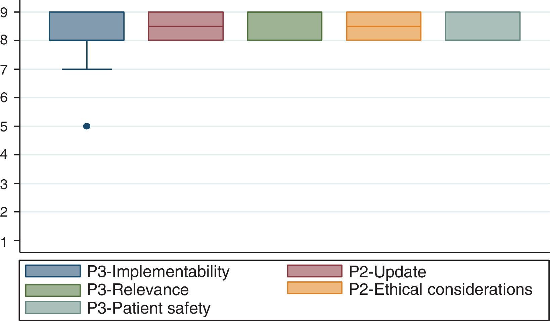Image resolution: width=550 pixels, height=321 pixels.
Task: Click the blue P3-Implementability legend swatch
Action: (x=53, y=271)
